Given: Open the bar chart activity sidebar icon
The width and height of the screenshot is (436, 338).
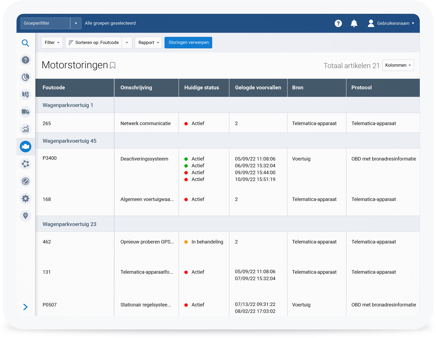Looking at the screenshot, I should tap(26, 129).
